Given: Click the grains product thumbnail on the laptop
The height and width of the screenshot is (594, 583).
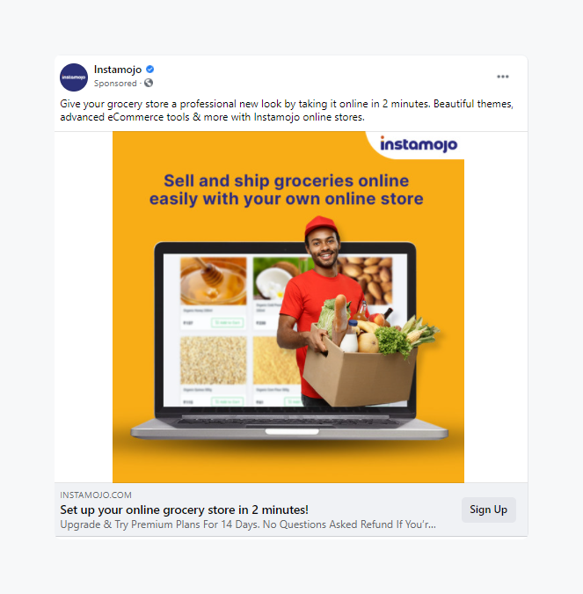Looking at the screenshot, I should [x=214, y=360].
